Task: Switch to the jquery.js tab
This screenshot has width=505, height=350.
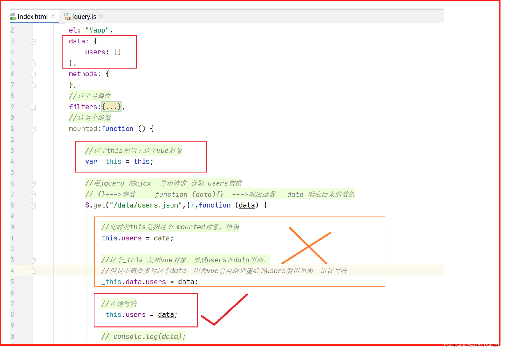Action: pos(84,17)
